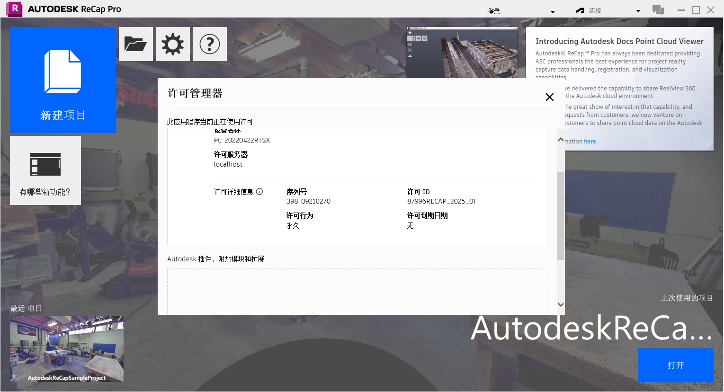Click the Autodesk 连接 menu label

(x=595, y=11)
